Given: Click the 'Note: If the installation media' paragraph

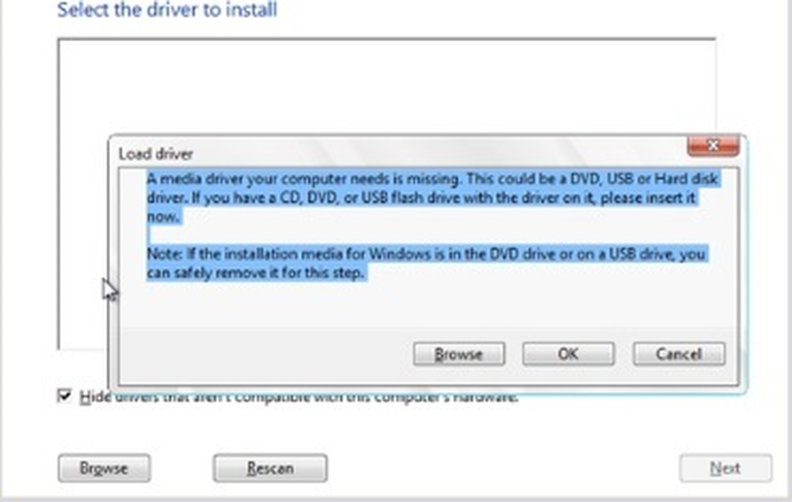Looking at the screenshot, I should point(427,263).
